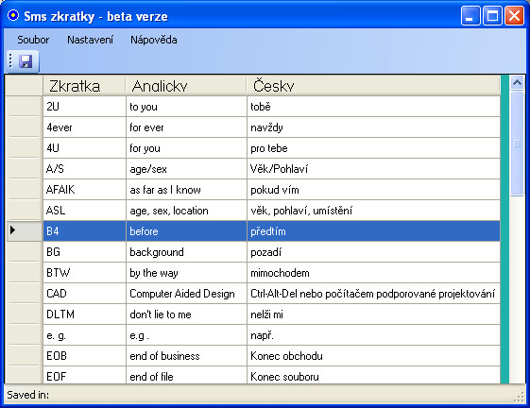
Task: Sort by the Zkratka column header
Action: 84,86
